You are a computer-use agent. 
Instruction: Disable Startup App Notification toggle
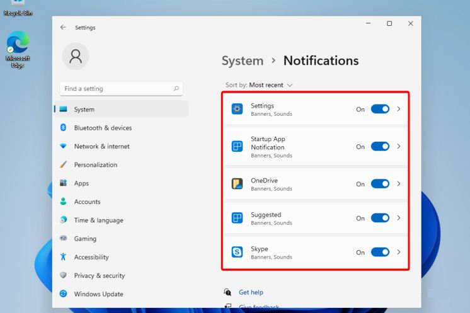(380, 147)
